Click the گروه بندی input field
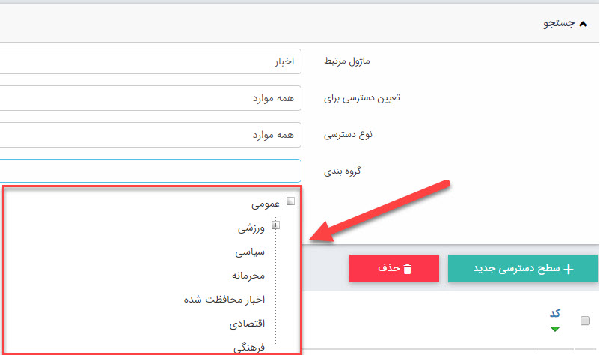Viewport: 600px width, 355px height. [x=150, y=171]
